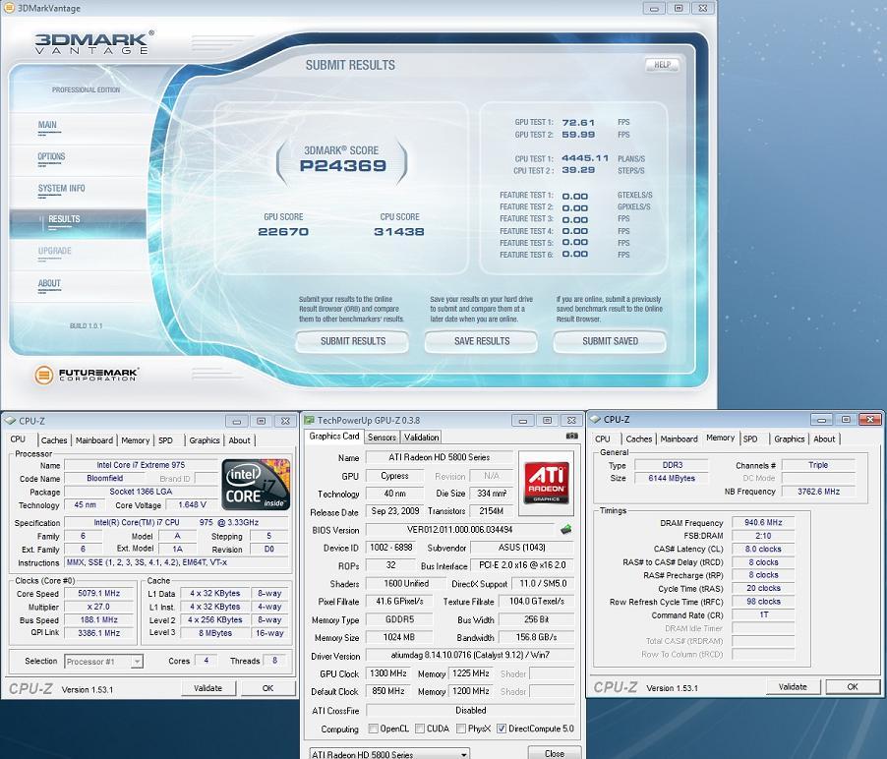
Task: Click the Default Clock 850 MHz field
Action: [388, 691]
